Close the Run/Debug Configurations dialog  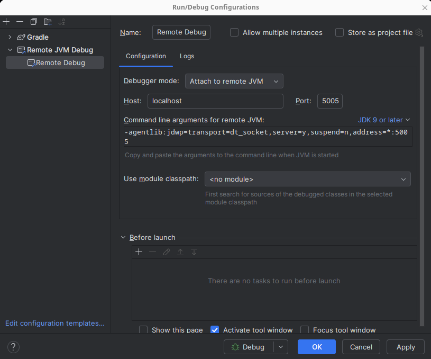[x=425, y=8]
